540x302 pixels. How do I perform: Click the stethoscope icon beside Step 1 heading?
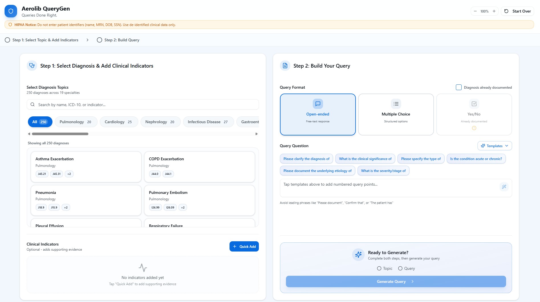pos(32,65)
